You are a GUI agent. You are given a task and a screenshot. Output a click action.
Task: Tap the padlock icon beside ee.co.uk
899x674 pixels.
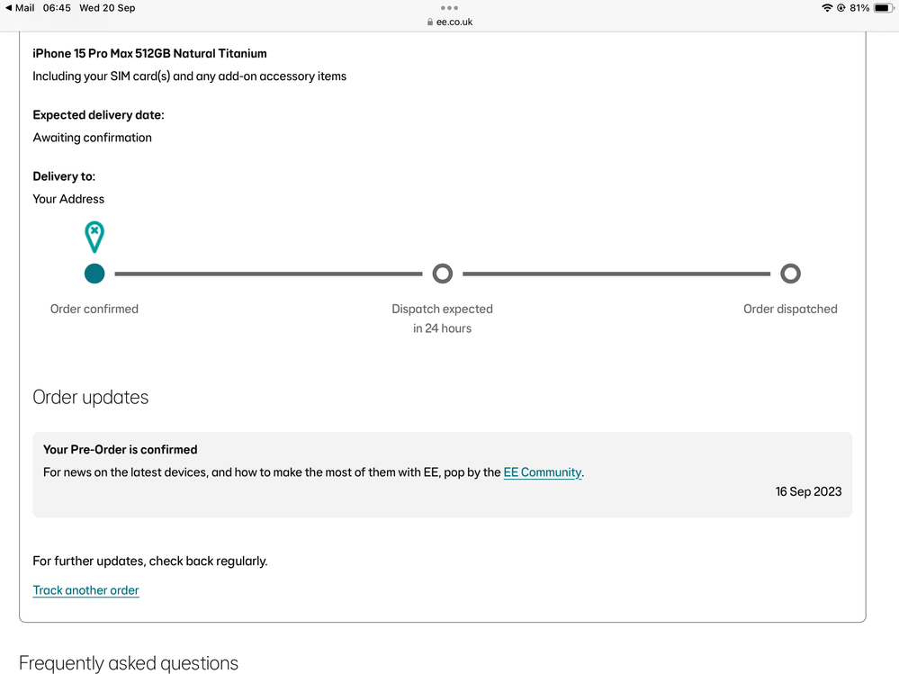pos(430,22)
